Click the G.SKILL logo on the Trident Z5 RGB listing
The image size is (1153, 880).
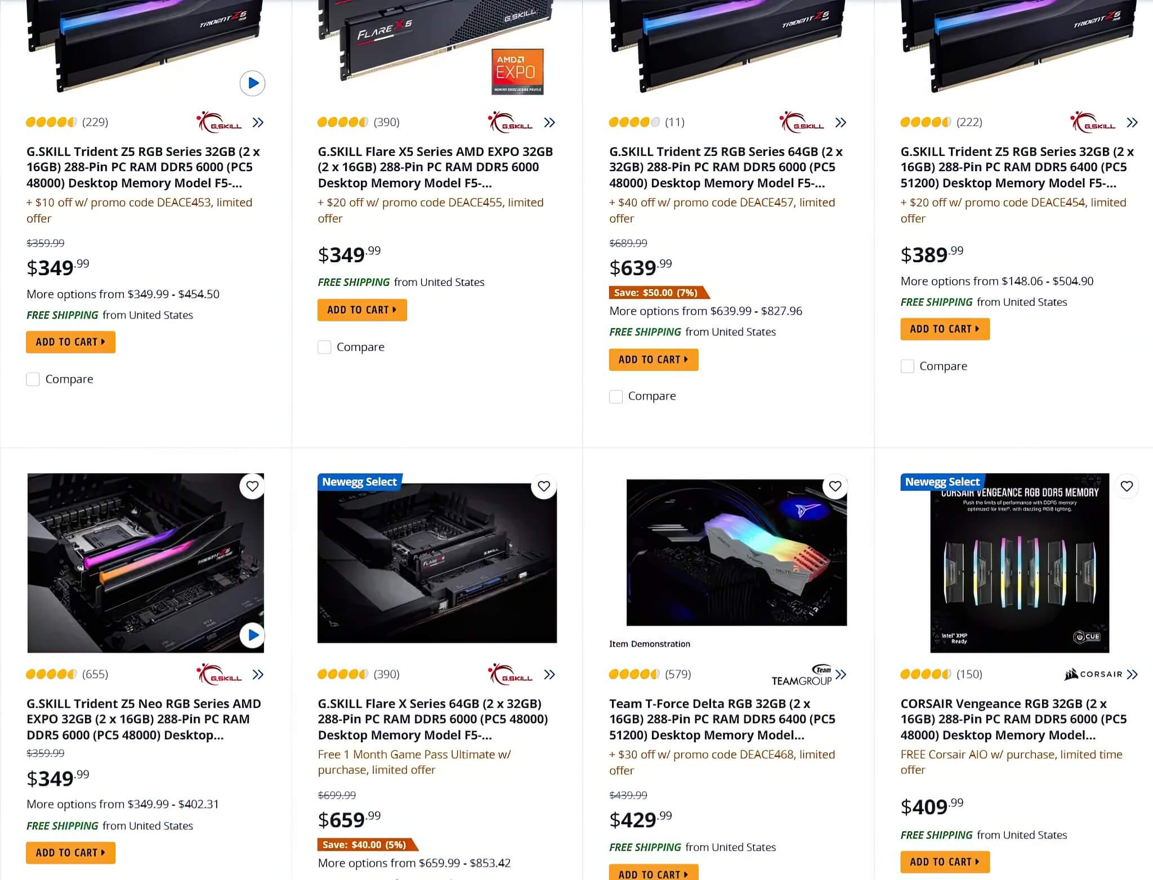[x=218, y=122]
